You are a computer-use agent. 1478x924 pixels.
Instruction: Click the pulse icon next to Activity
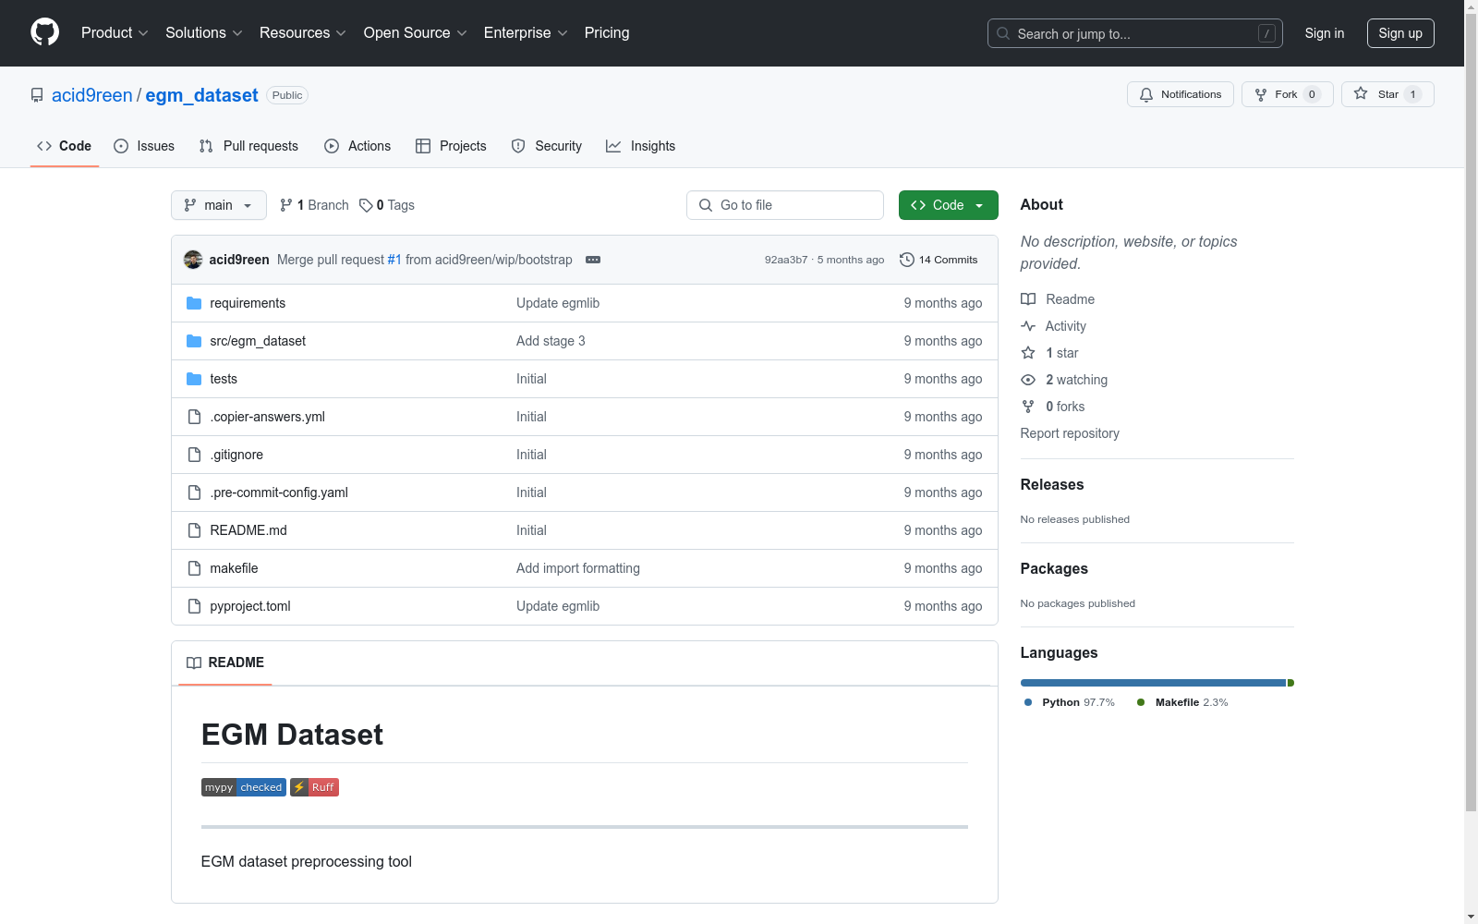(x=1028, y=326)
